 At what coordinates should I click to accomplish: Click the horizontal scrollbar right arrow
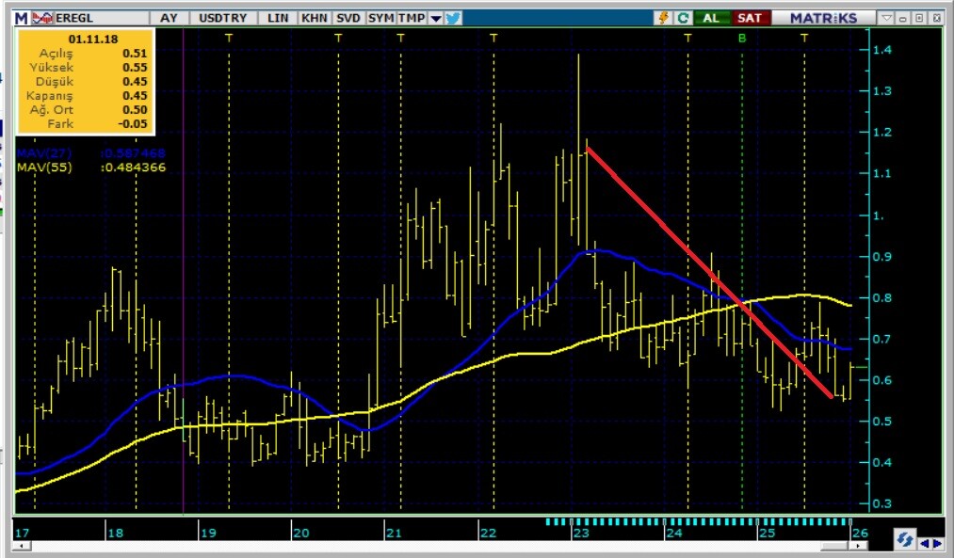937,542
